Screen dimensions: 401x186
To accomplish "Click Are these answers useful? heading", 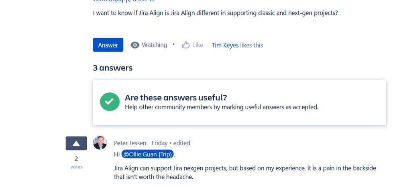I will [176, 98].
